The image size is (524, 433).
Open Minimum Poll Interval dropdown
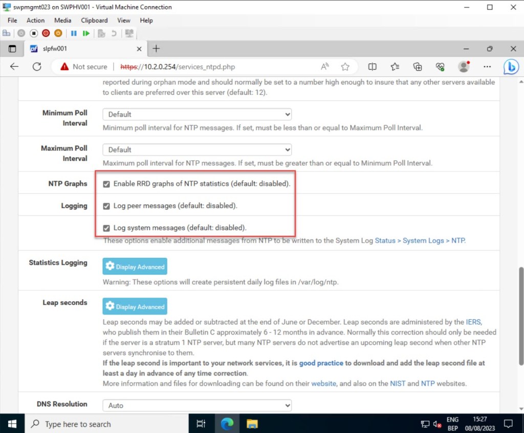point(197,114)
